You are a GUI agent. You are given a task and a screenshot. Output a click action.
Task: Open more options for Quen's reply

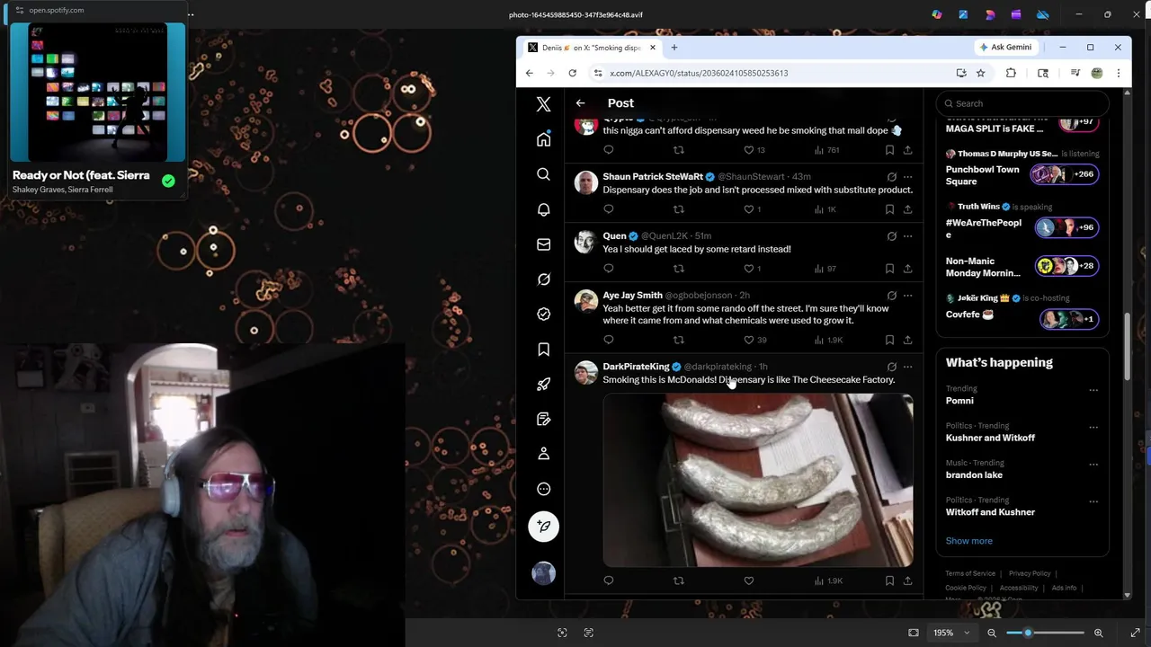tap(907, 236)
